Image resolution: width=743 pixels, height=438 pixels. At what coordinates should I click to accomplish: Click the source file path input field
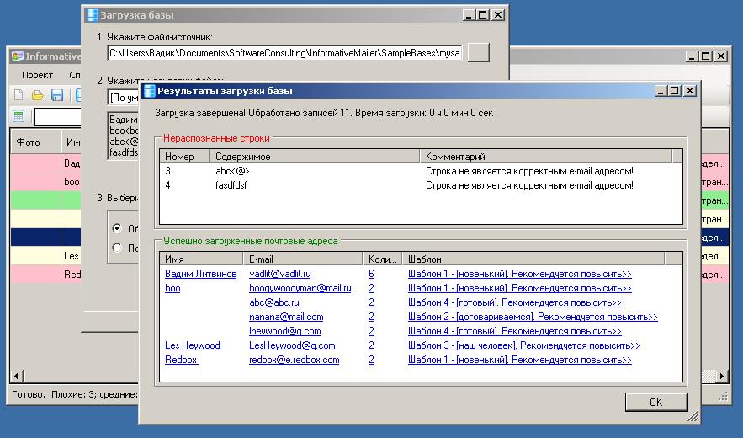pyautogui.click(x=284, y=53)
